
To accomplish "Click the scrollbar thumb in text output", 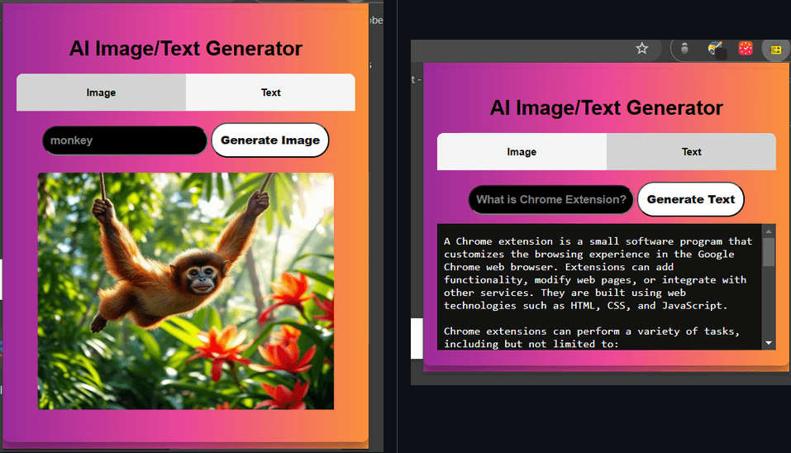I will coord(769,252).
